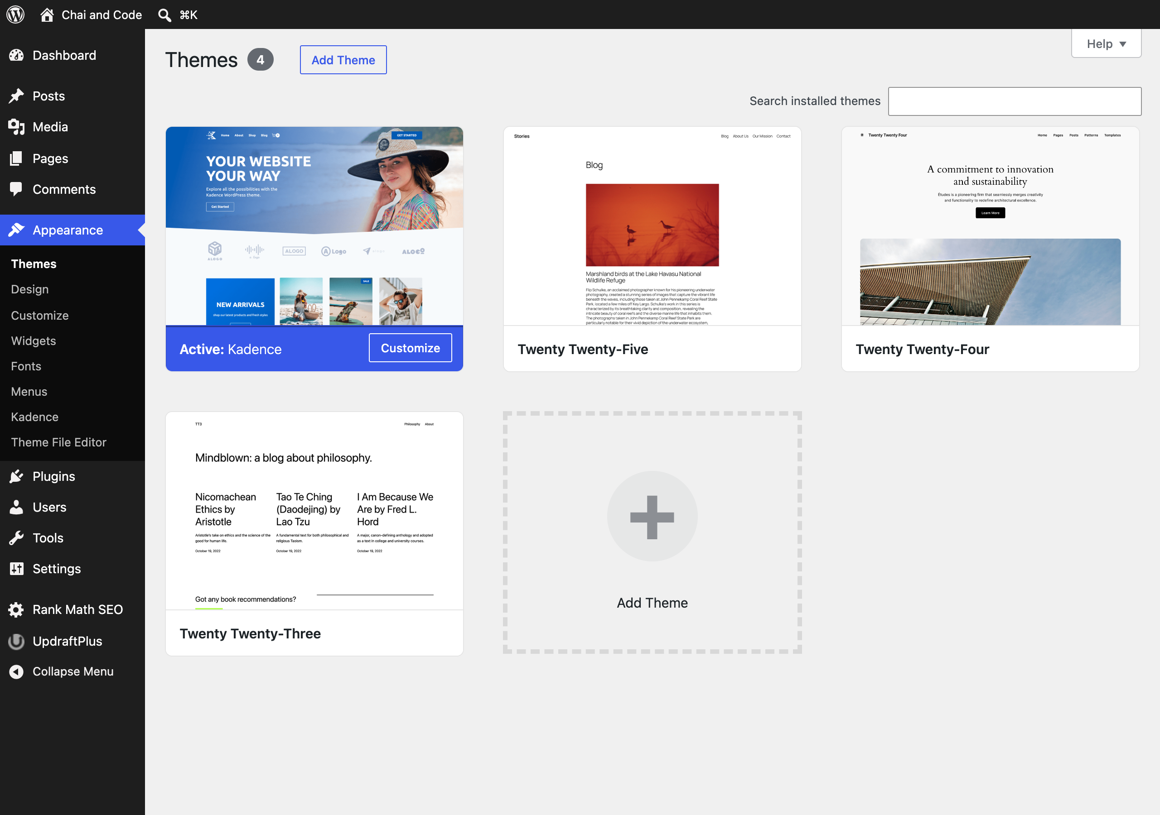Click the Appearance paintbrush icon

click(x=16, y=230)
